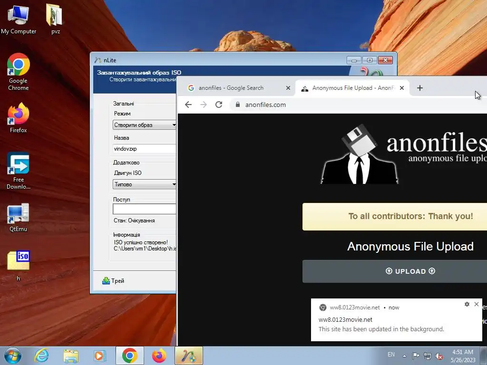Viewport: 487px width, 365px height.
Task: Close the Anonymous File Upload tab
Action: pyautogui.click(x=402, y=88)
